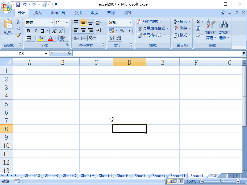The height and width of the screenshot is (185, 247).
Task: Click merge and center icon
Action: [x=98, y=30]
